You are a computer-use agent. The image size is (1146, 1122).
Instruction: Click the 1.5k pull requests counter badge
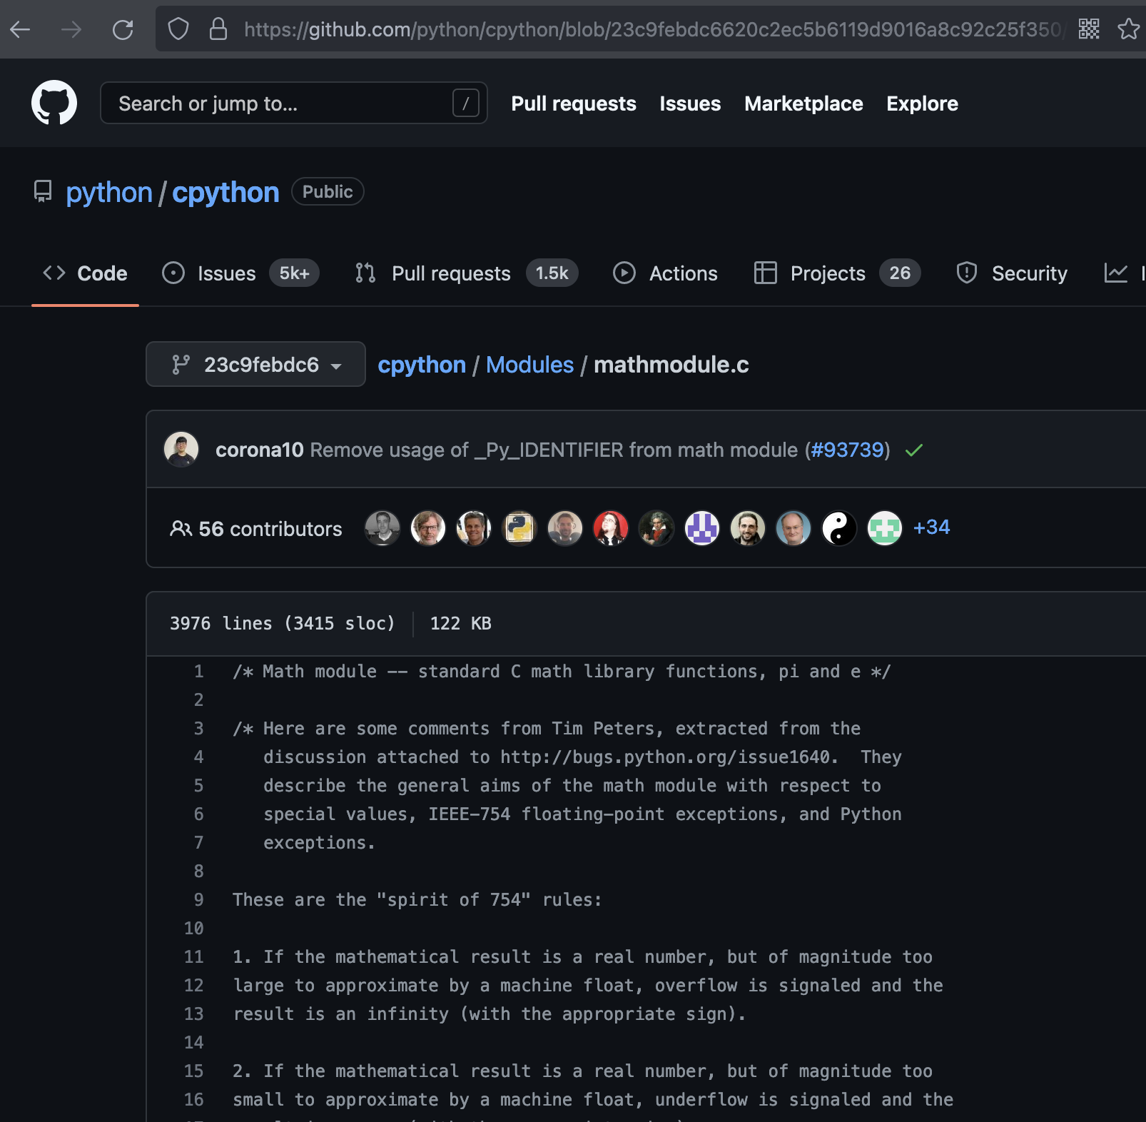(x=552, y=273)
